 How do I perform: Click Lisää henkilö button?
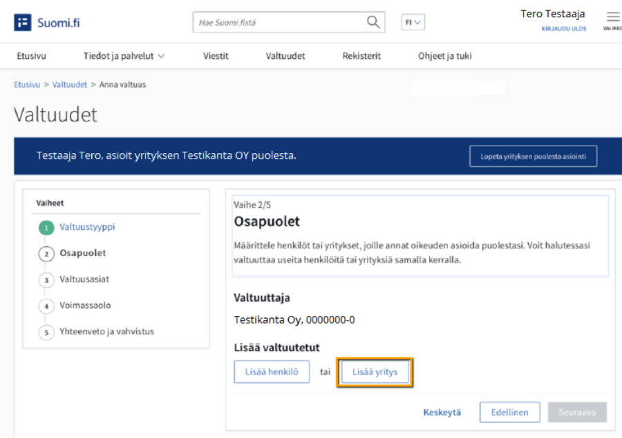[x=272, y=372]
